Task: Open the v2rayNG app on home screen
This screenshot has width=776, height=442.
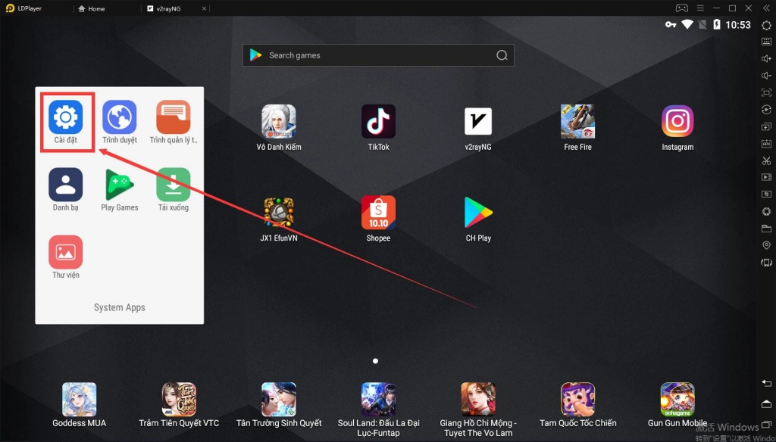Action: click(x=477, y=121)
